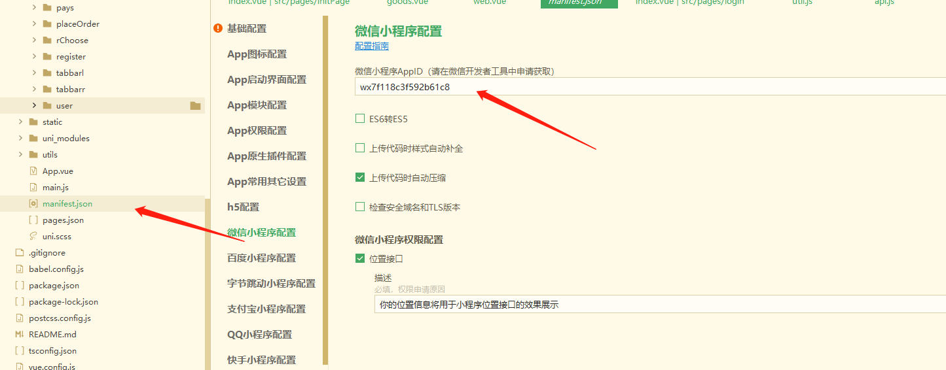Open 百度小程序配置 section

pos(261,258)
